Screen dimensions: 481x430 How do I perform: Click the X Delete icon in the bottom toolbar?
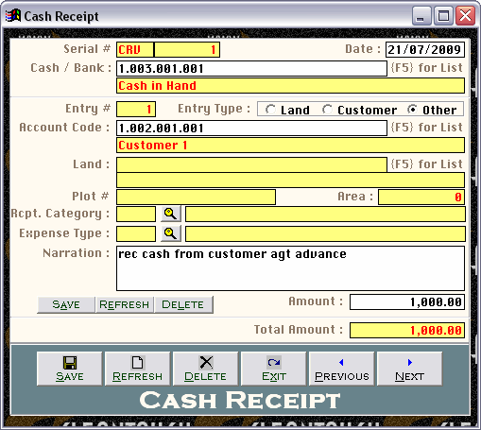click(x=206, y=369)
